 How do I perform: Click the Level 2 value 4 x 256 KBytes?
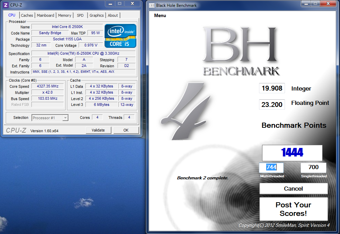point(101,98)
